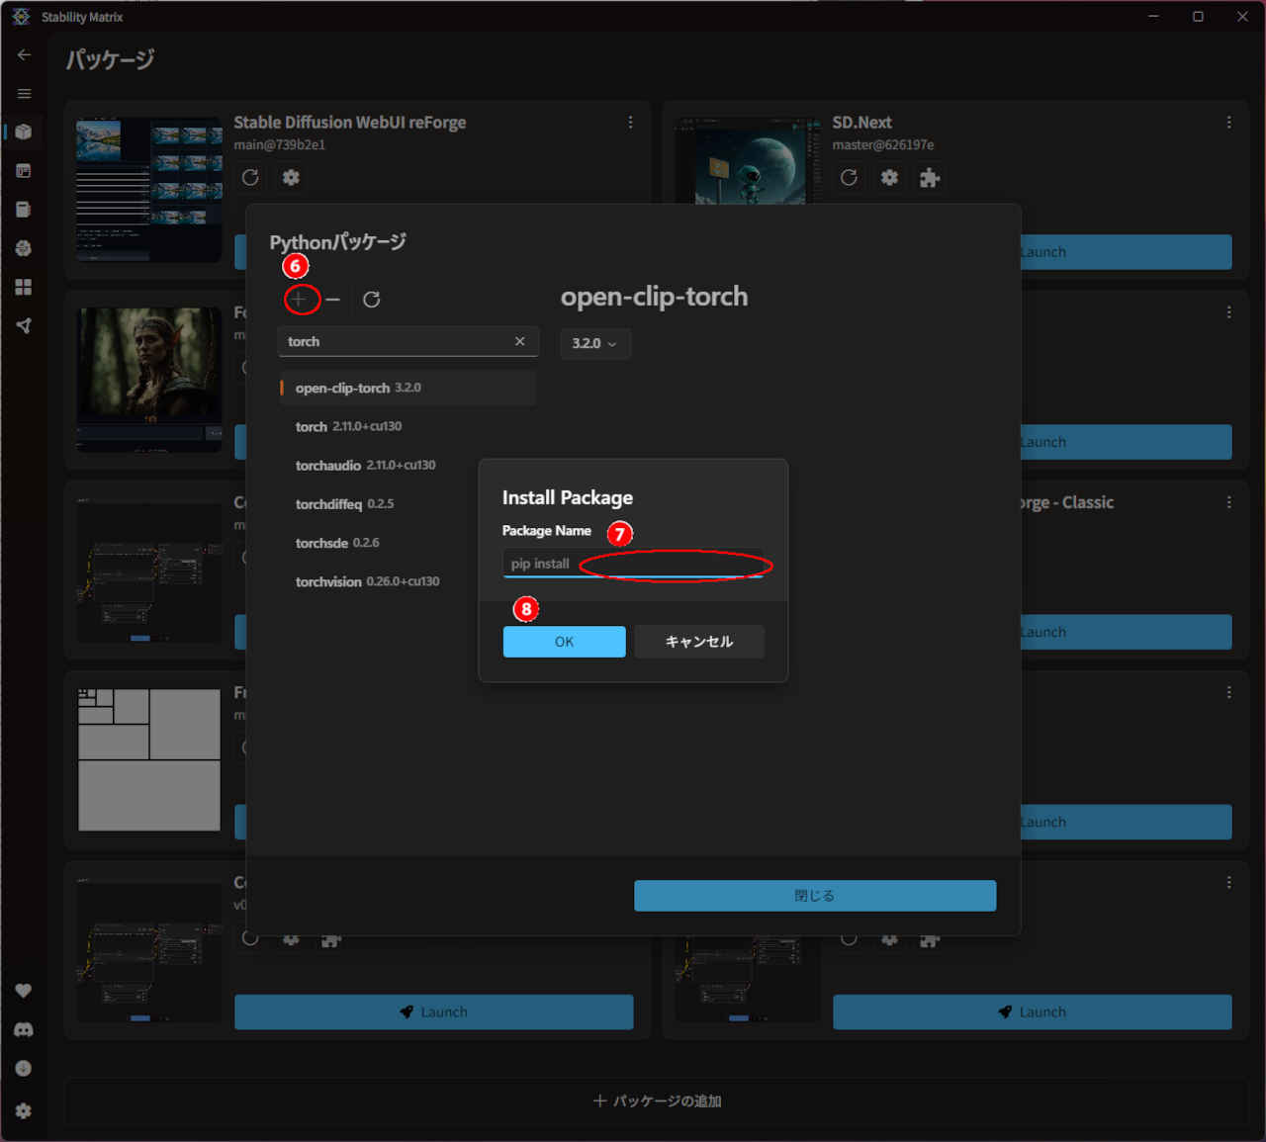Launch the SD.Next package
Viewport: 1266px width, 1142px height.
(1127, 252)
